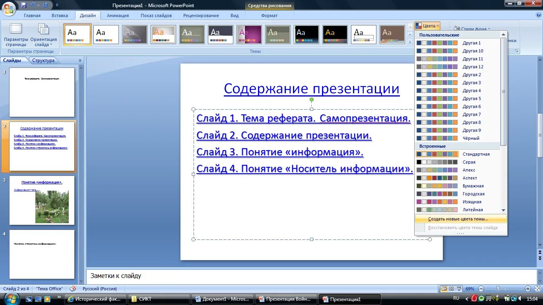Open Customize Quick Access Toolbar arrow
The height and width of the screenshot is (305, 543).
click(57, 5)
